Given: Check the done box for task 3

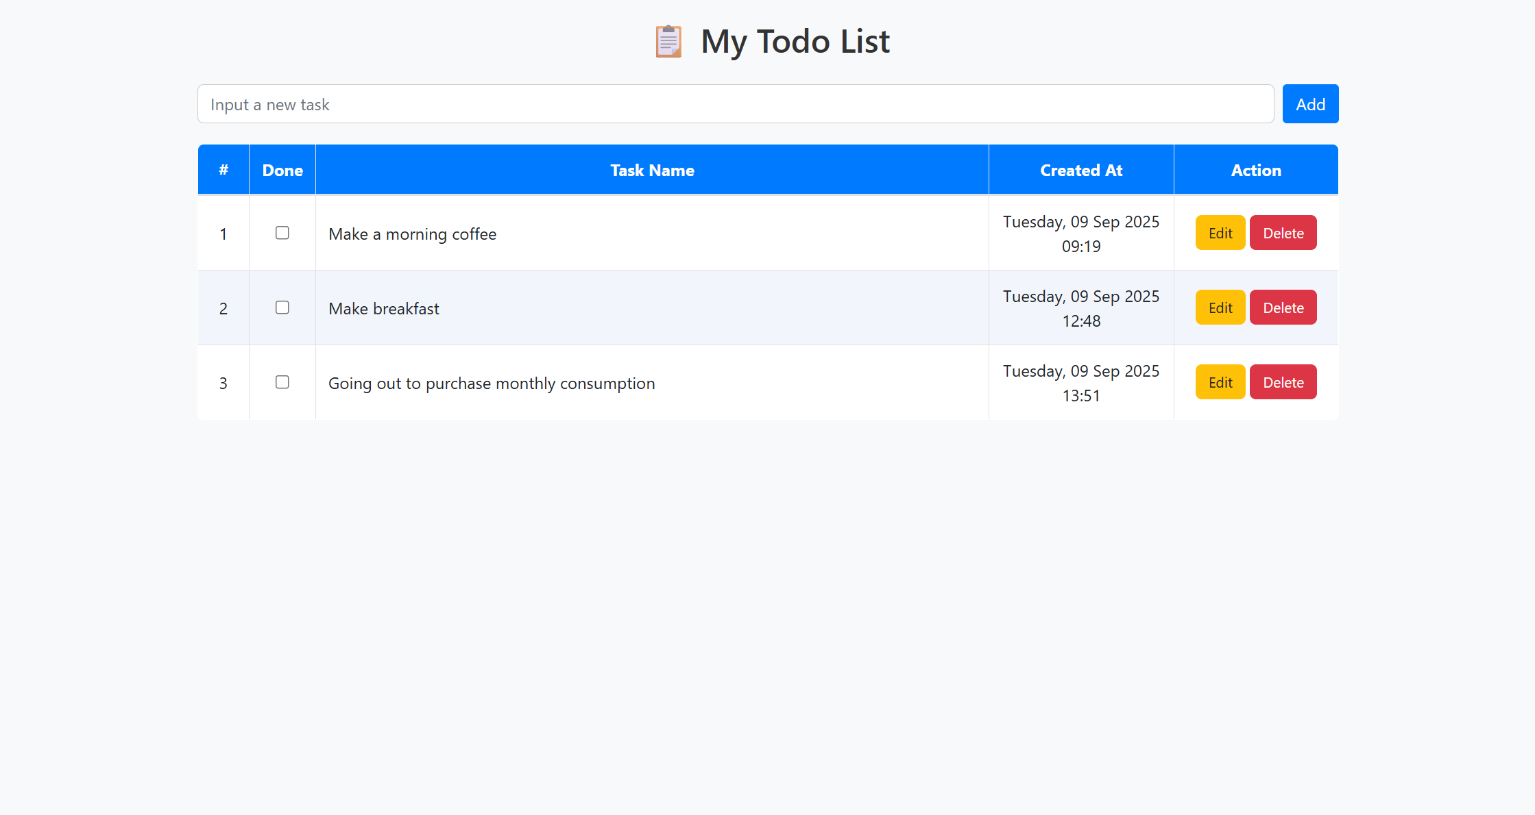Looking at the screenshot, I should coord(282,382).
